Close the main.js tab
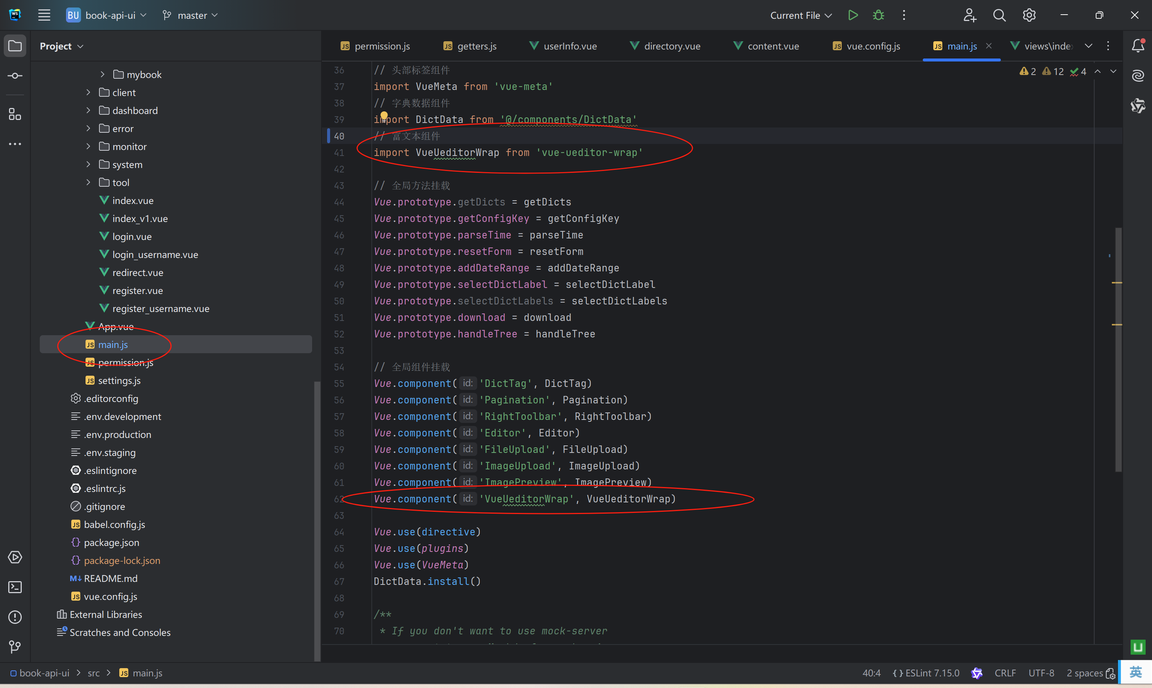 [x=989, y=45]
